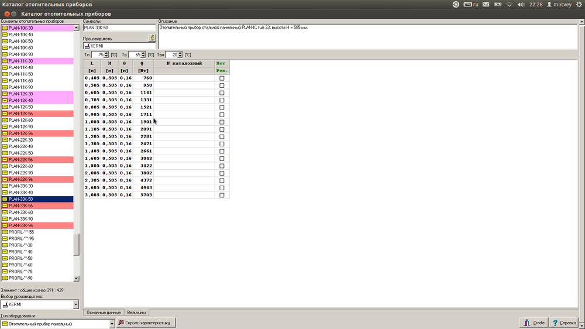Viewport: 585px width, 329px height.
Task: Check the box in the 0,405 length row
Action: coord(222,78)
